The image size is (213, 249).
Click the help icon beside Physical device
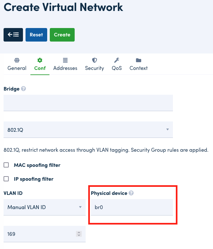(131, 193)
